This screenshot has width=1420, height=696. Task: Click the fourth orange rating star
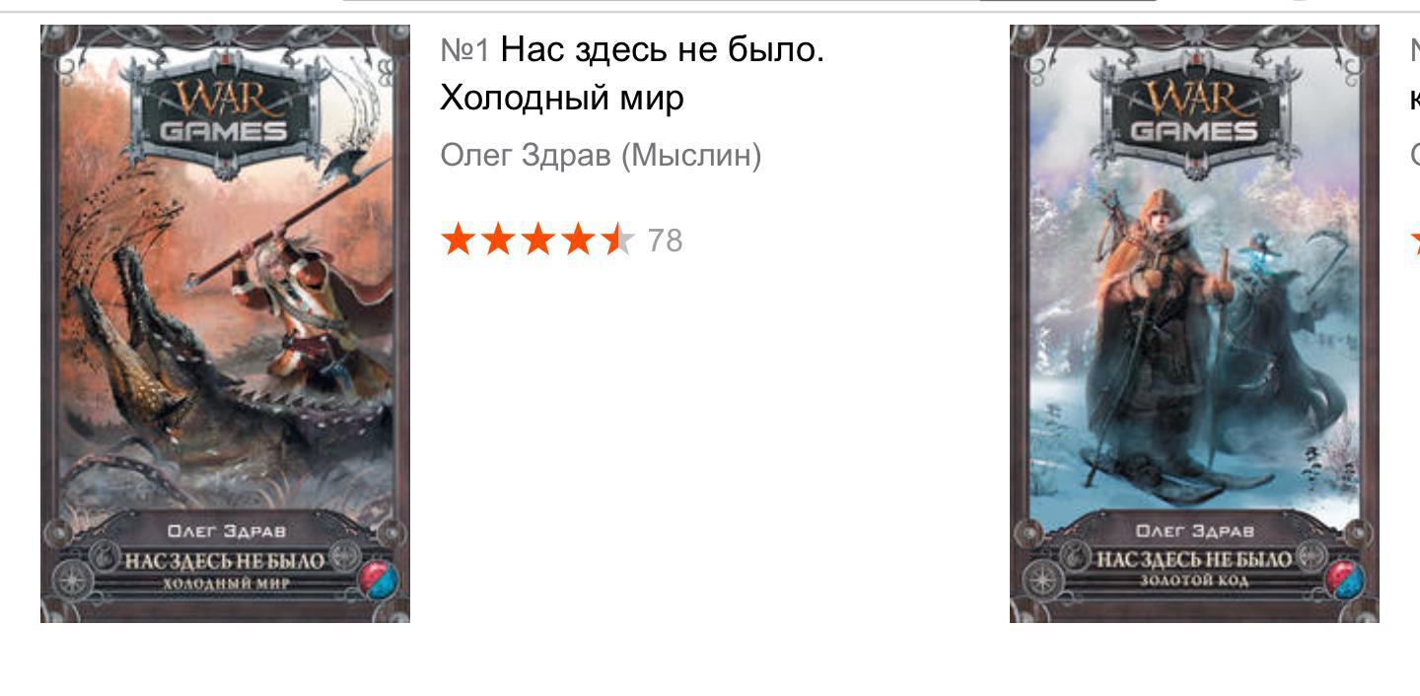(x=577, y=240)
